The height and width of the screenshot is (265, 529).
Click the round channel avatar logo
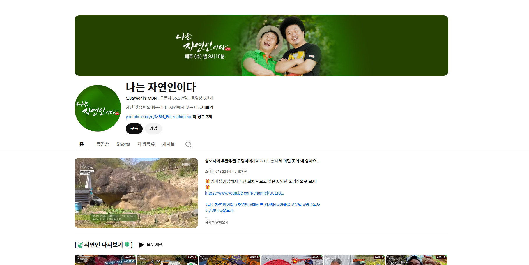pyautogui.click(x=98, y=108)
